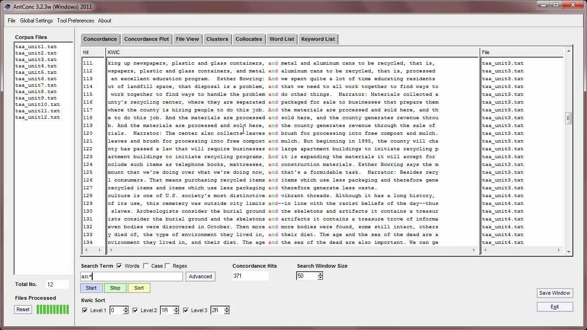Click the File column scrollbar left arrow
587x330 pixels.
click(484, 250)
